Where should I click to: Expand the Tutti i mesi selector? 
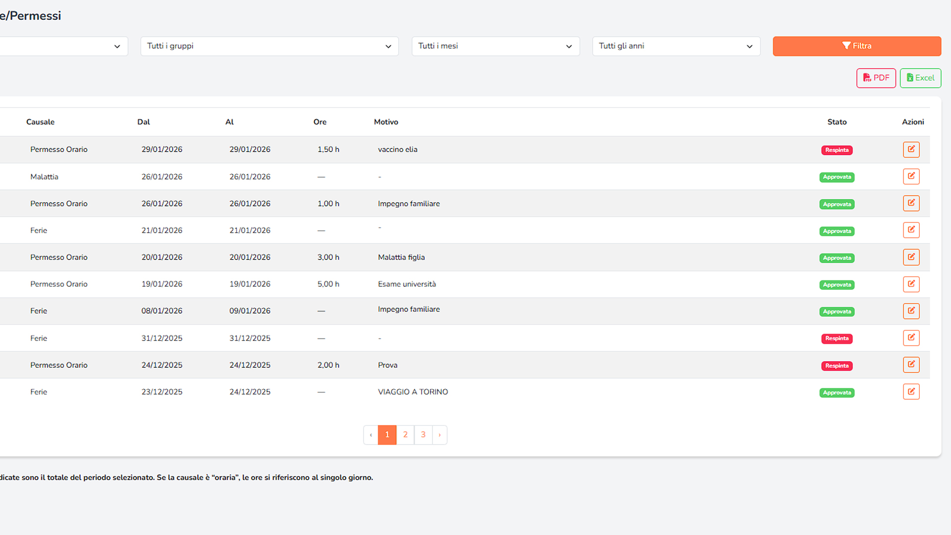pyautogui.click(x=495, y=46)
